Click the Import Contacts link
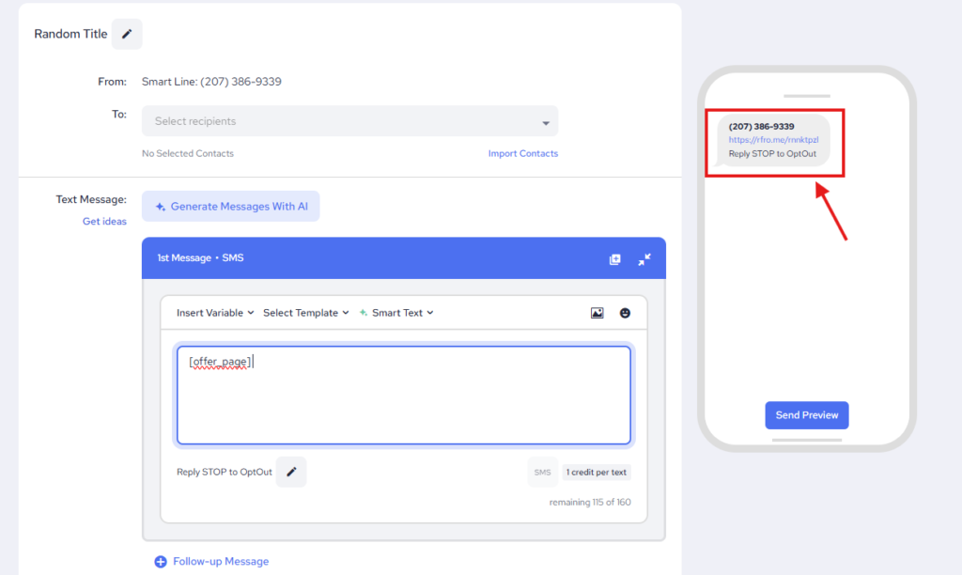Image resolution: width=962 pixels, height=575 pixels. (522, 153)
